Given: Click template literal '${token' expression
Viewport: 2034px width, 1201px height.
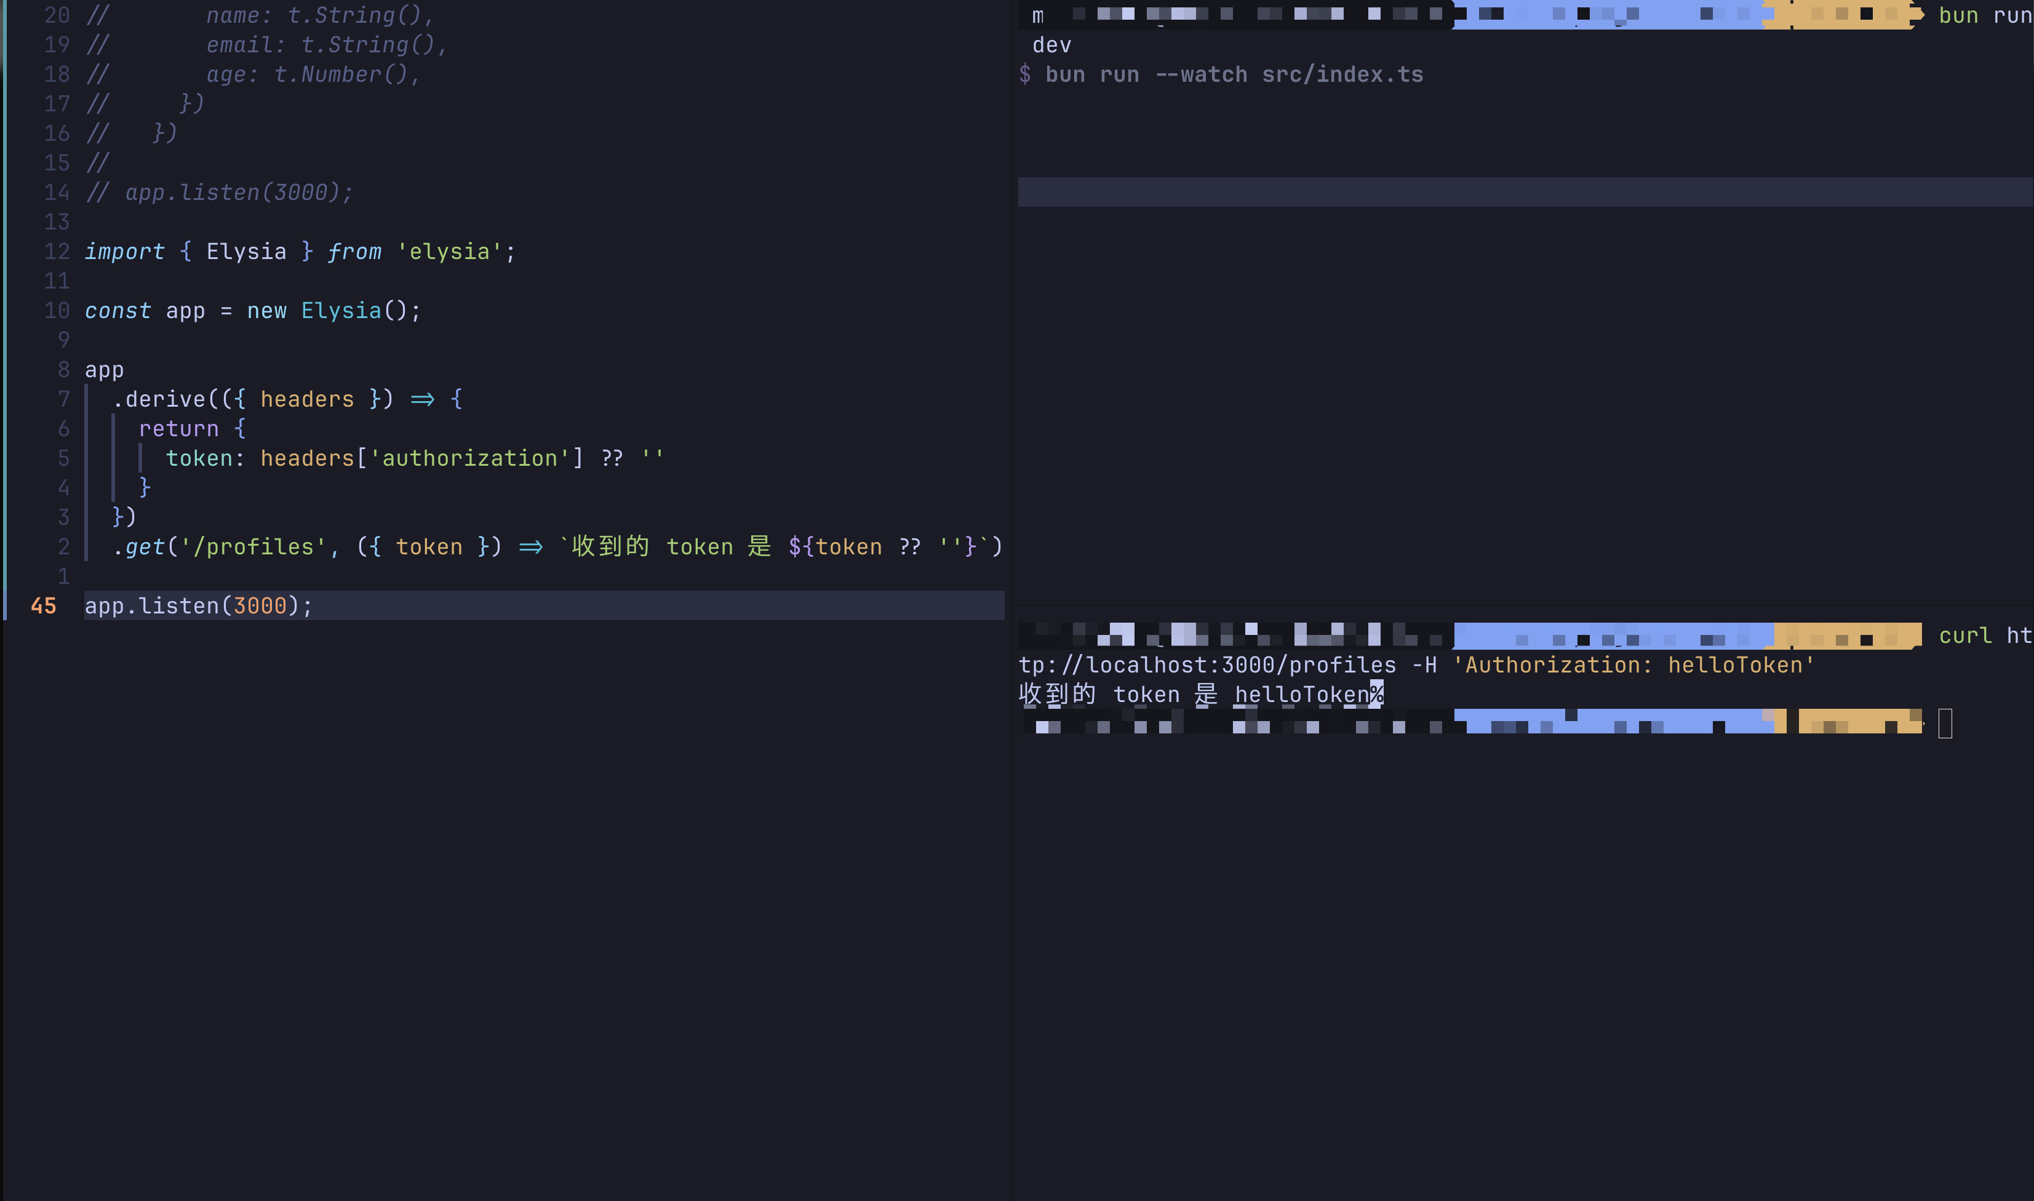Looking at the screenshot, I should click(x=836, y=547).
